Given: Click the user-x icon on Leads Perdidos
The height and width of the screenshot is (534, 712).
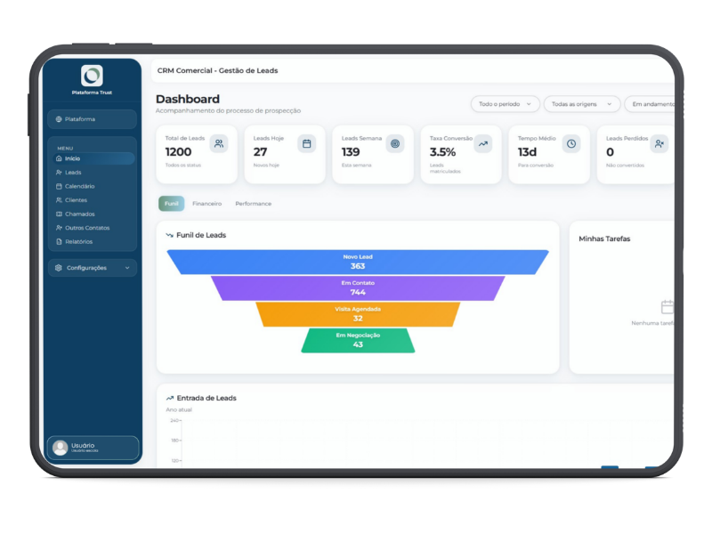Looking at the screenshot, I should coord(659,144).
